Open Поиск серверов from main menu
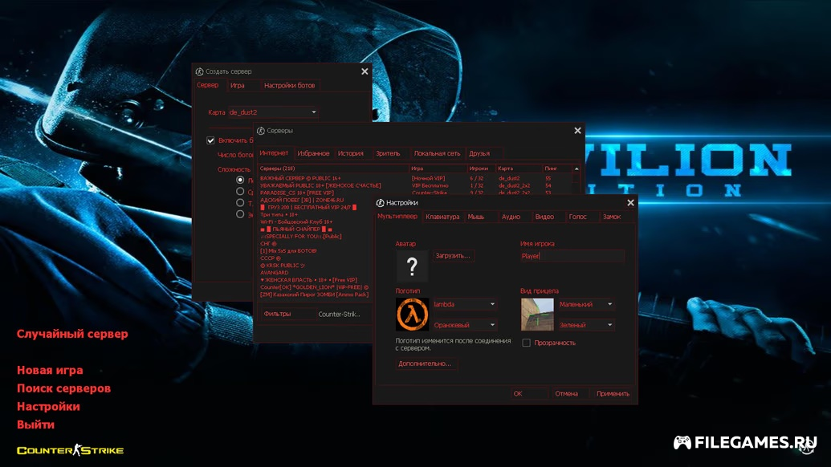This screenshot has height=467, width=831. [64, 388]
